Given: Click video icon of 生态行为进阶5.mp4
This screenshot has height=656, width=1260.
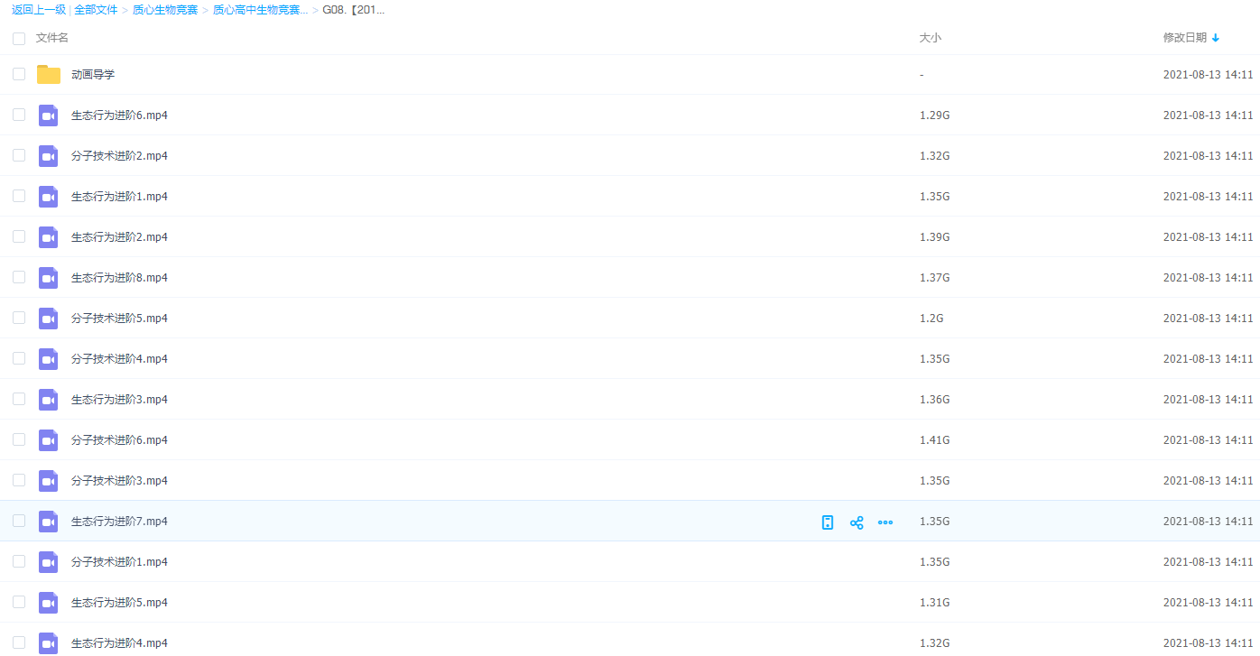Looking at the screenshot, I should click(49, 603).
